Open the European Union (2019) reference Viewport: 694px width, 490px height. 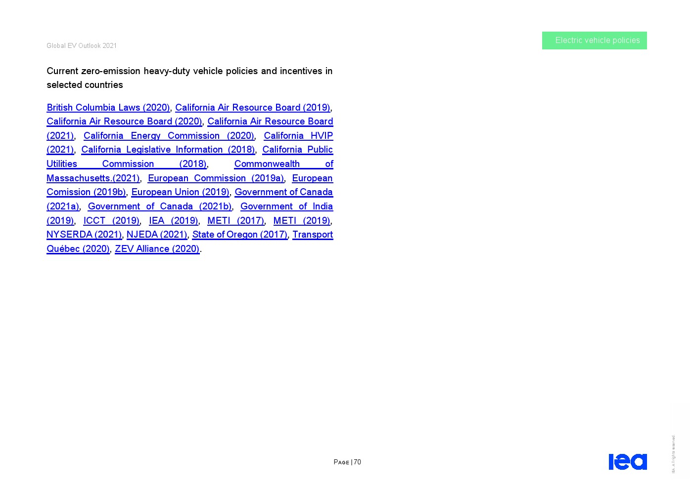point(180,192)
